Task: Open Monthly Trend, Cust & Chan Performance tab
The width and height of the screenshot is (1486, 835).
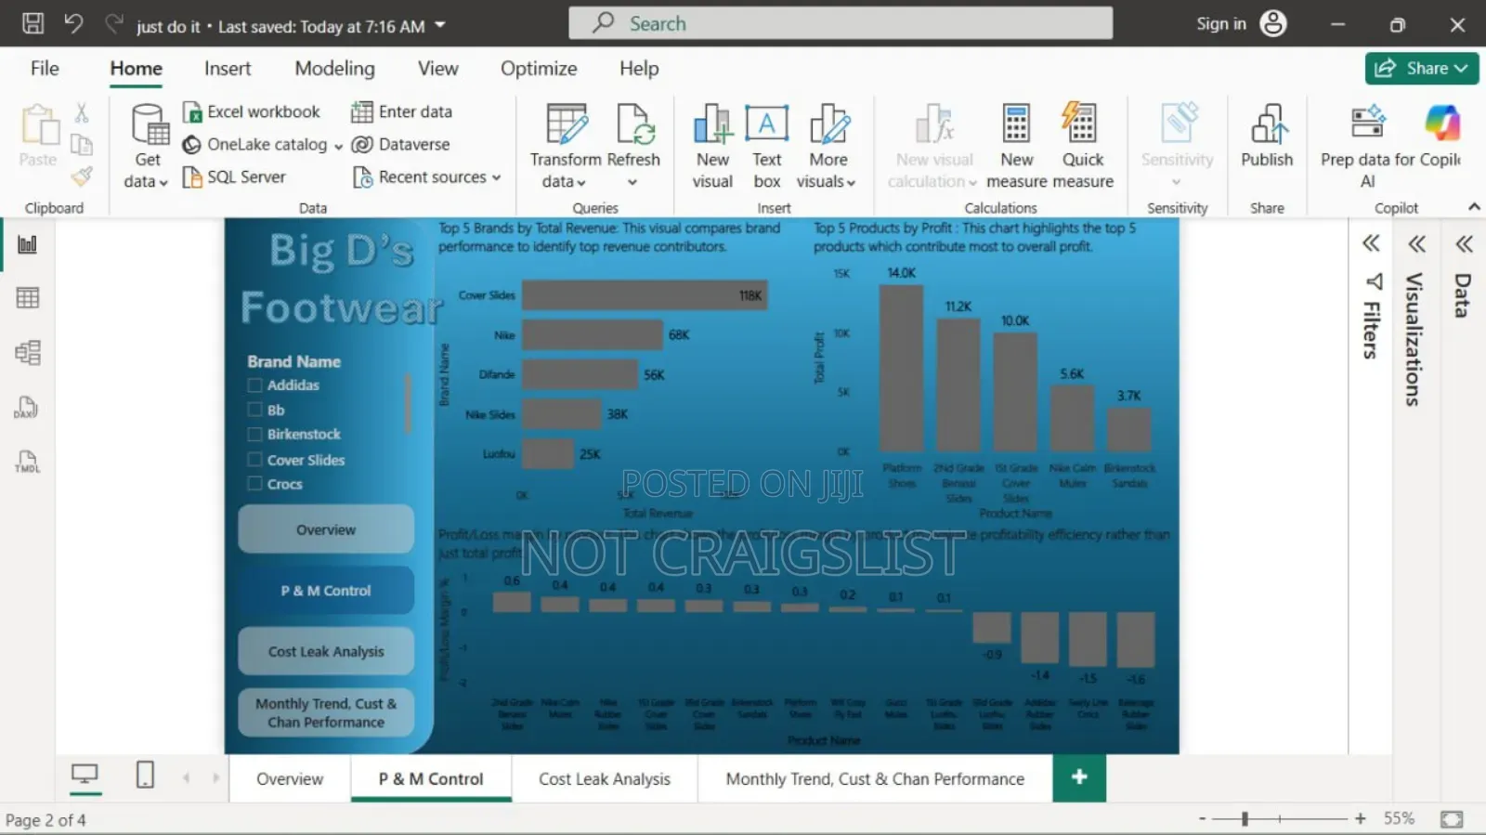Action: click(x=875, y=778)
